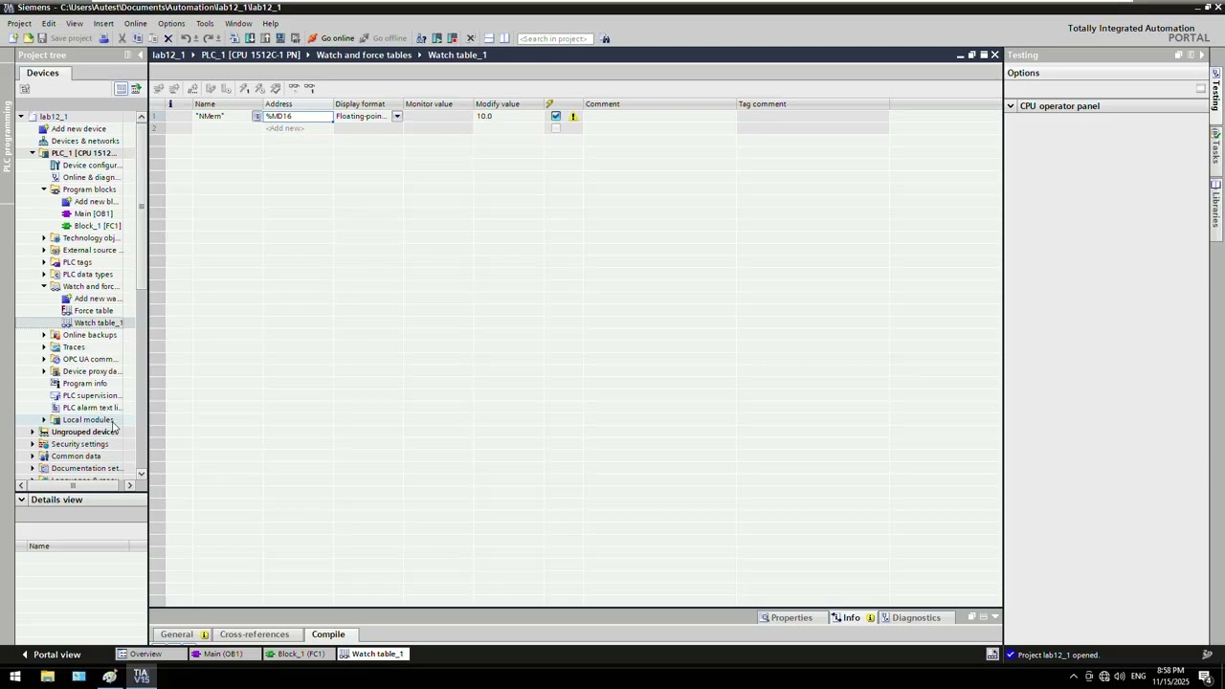
Task: Click the Accessible devices icon
Action: (x=421, y=38)
